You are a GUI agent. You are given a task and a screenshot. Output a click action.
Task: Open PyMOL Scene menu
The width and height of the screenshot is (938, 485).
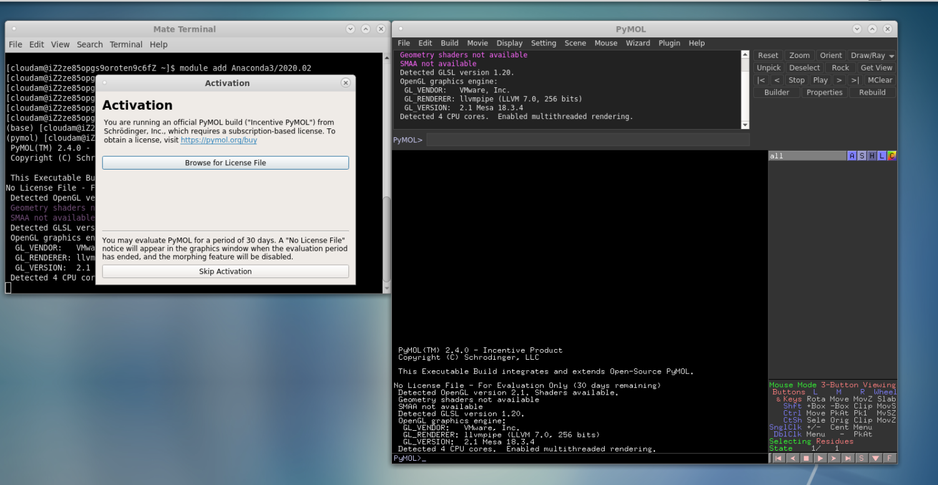pyautogui.click(x=575, y=43)
